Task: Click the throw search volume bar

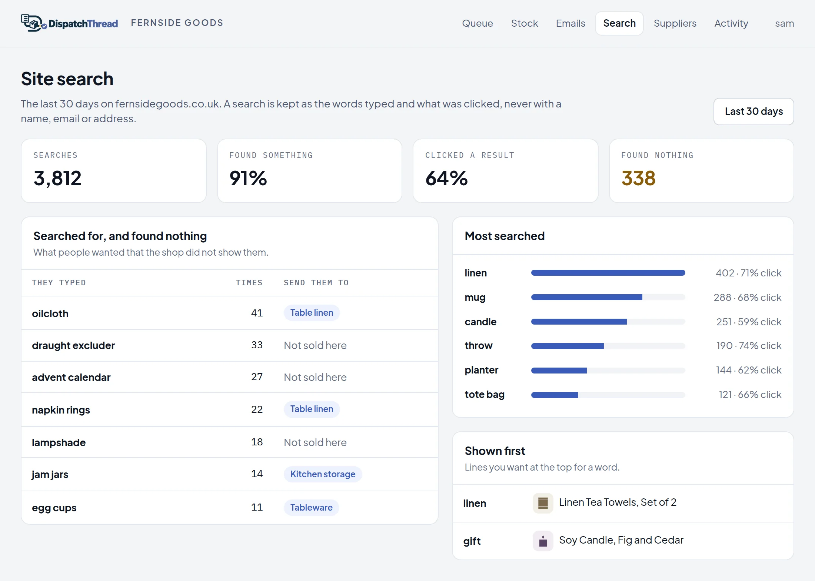Action: tap(608, 346)
